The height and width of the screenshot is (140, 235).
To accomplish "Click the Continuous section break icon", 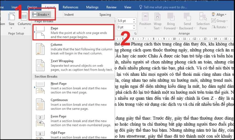I will click(40, 104).
